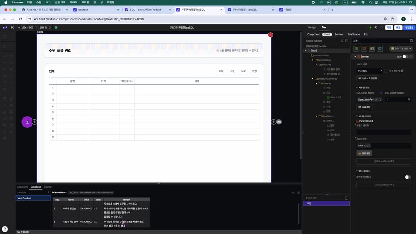Open a new Chrome tab with plus icon
This screenshot has width=416, height=234.
332,10
